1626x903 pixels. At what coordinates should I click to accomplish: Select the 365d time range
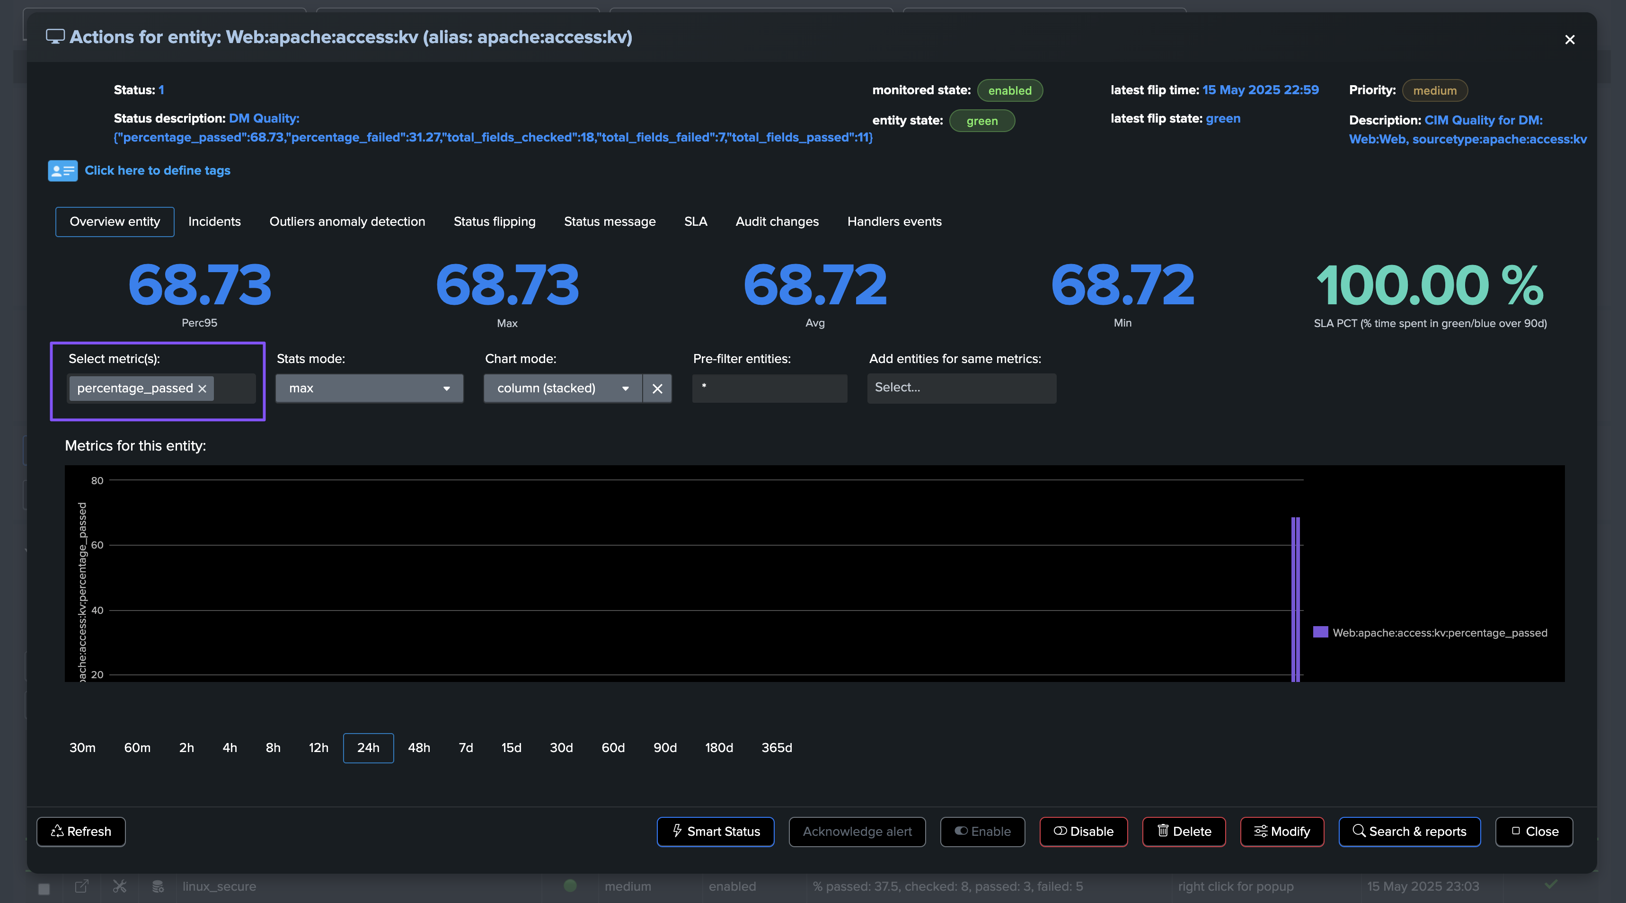point(777,748)
